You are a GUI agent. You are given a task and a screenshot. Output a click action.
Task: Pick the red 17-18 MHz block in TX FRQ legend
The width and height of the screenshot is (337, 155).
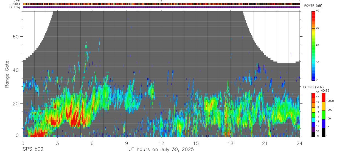click(313, 95)
